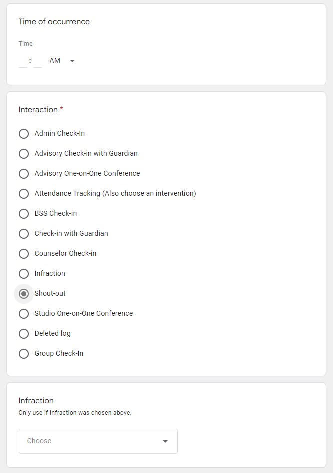Select Group Check-In radio button
The height and width of the screenshot is (473, 333).
(24, 354)
